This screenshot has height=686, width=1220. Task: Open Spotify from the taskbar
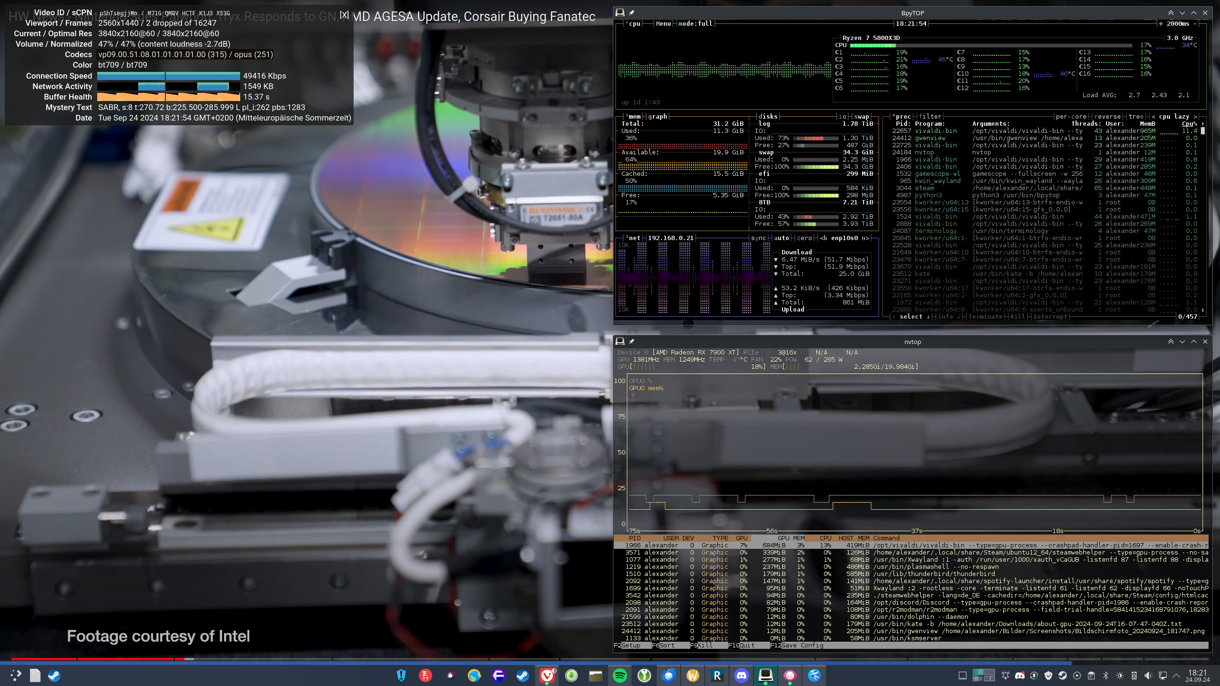(620, 675)
